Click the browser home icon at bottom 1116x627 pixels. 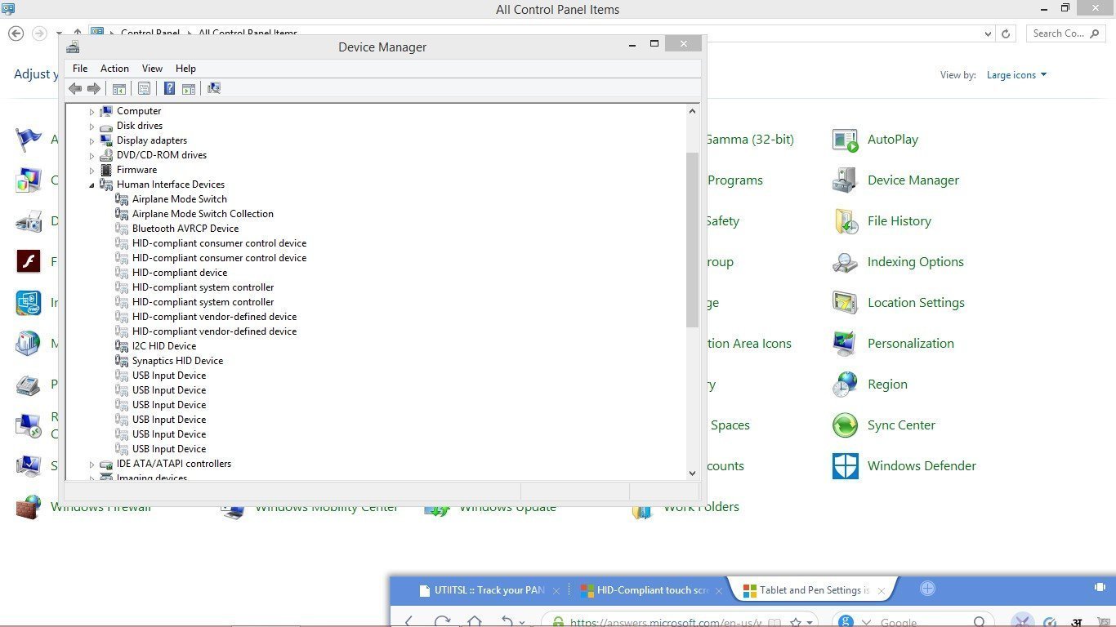[x=474, y=621]
